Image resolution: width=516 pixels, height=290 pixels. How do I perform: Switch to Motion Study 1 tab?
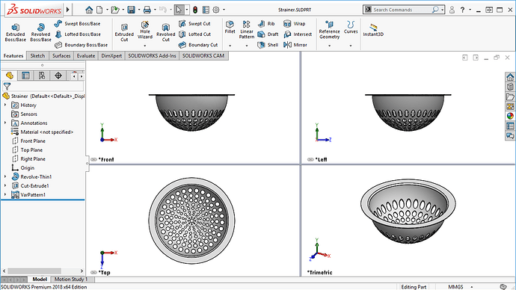tap(71, 279)
